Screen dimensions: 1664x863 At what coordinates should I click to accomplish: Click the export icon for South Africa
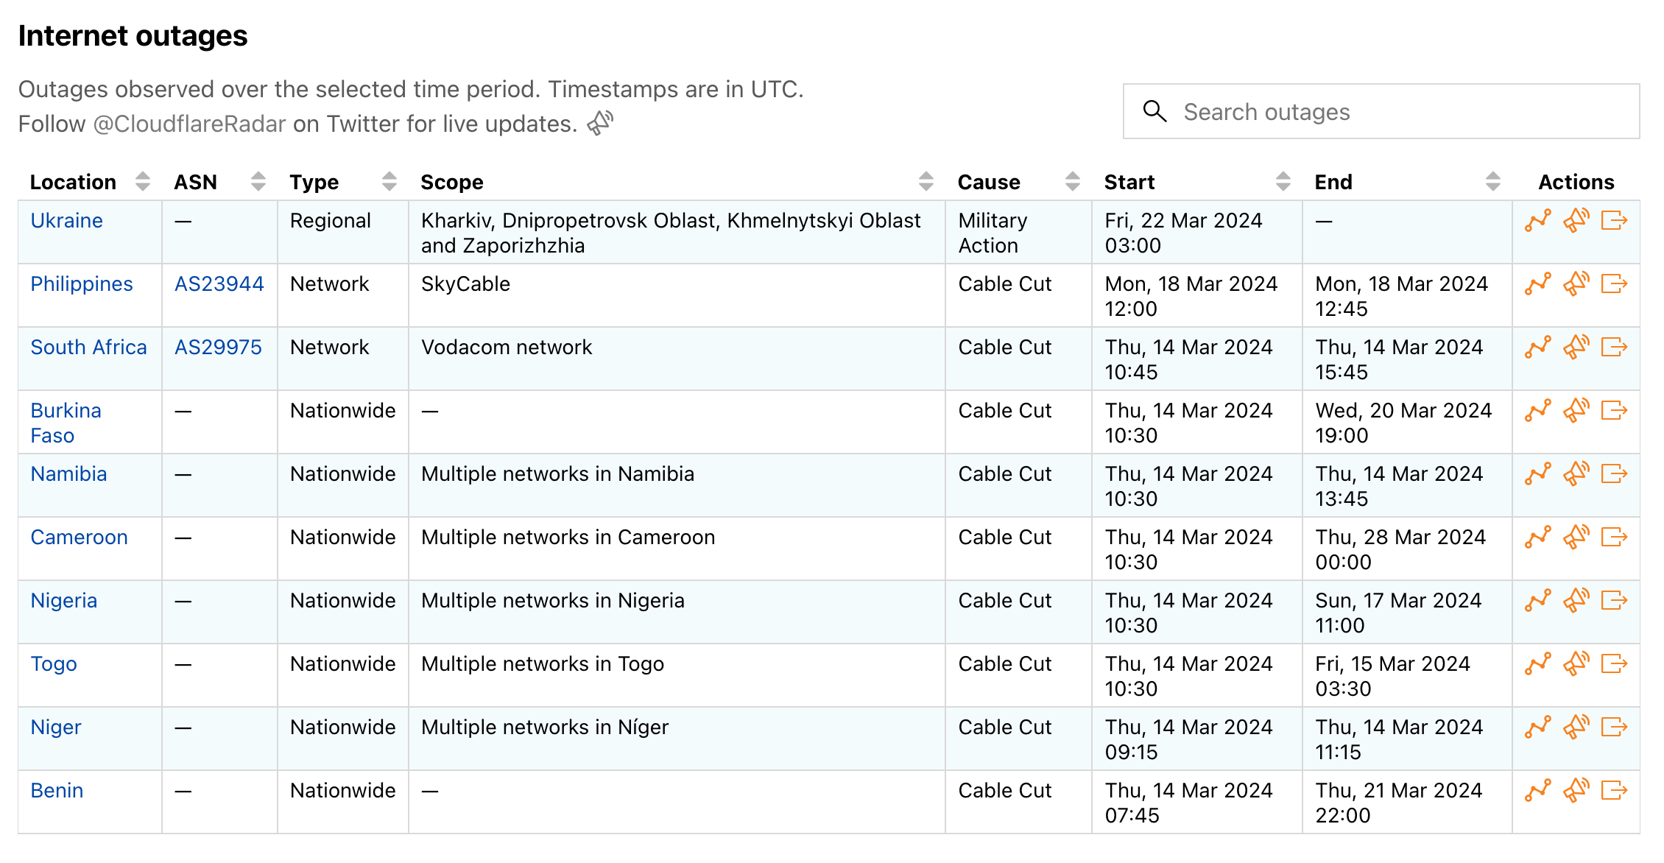click(1614, 347)
